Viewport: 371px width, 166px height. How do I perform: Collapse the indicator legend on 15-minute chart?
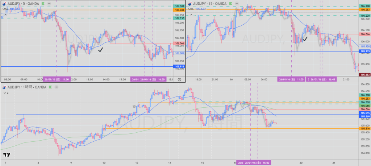click(191, 15)
